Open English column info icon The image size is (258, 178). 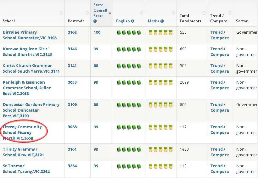[132, 21]
